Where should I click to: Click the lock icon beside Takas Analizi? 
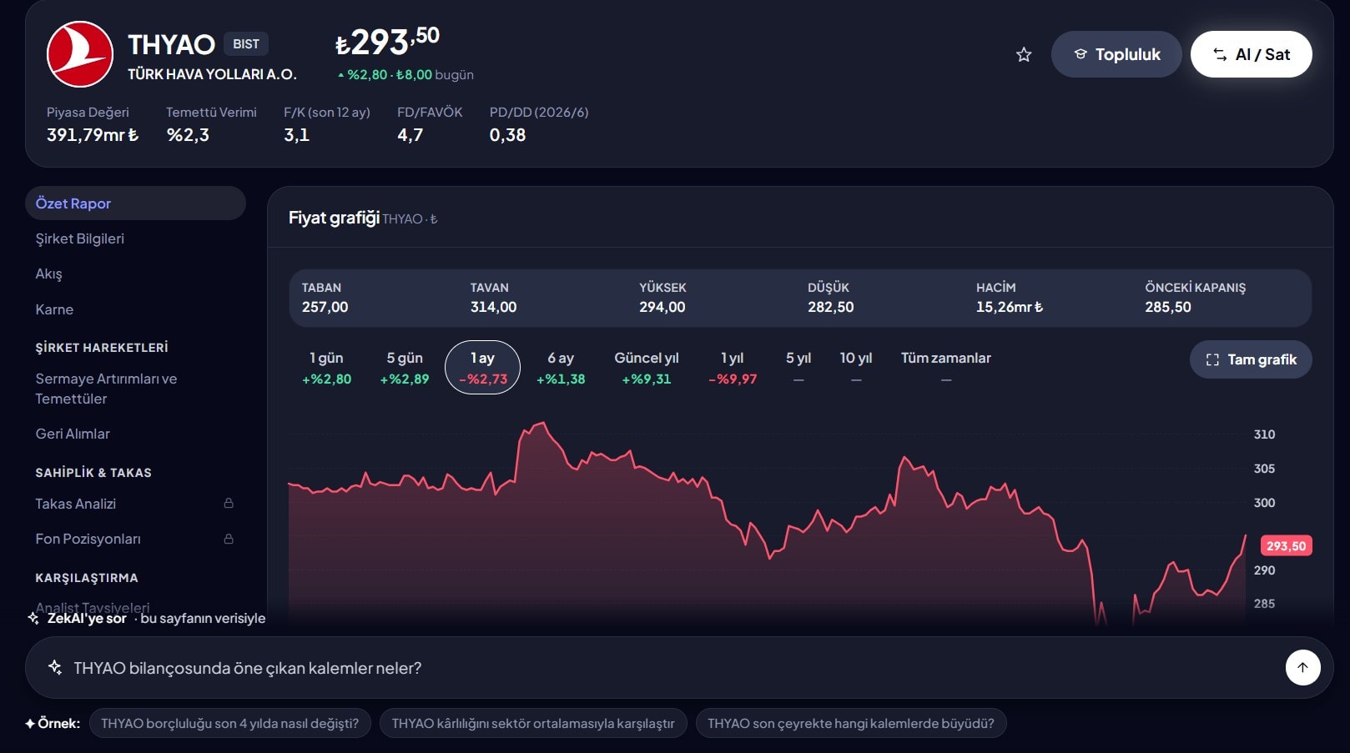[x=229, y=504]
